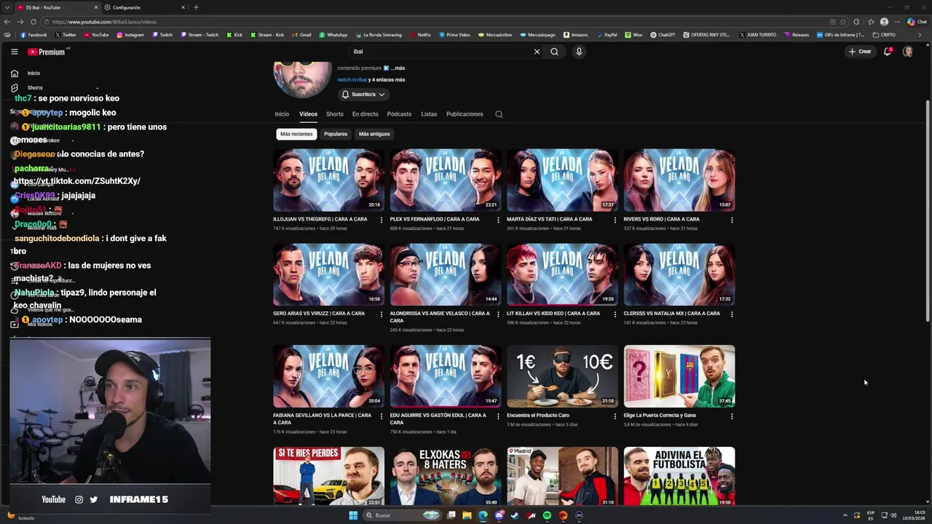Expand the channel description with ...más
The height and width of the screenshot is (524, 932).
tap(398, 68)
